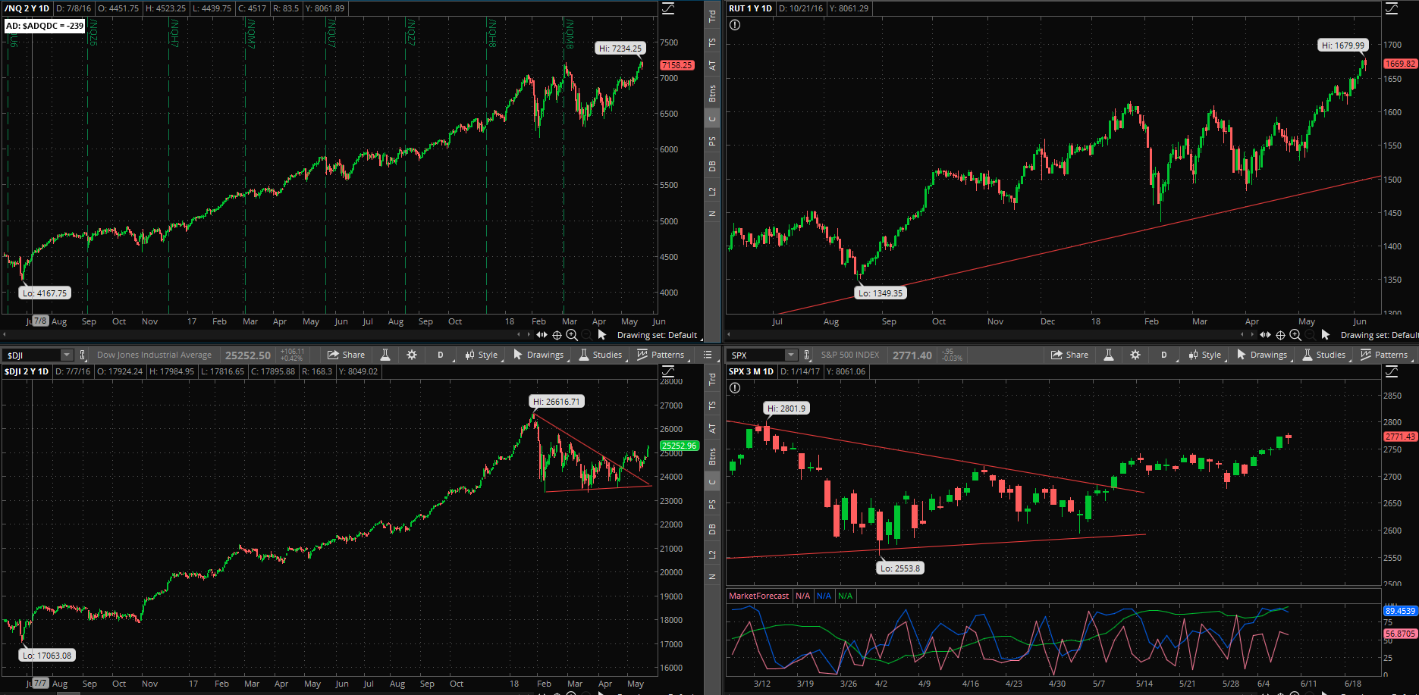The height and width of the screenshot is (695, 1419).
Task: Click chart-mode icon at /NQ chart top right
Action: (668, 8)
